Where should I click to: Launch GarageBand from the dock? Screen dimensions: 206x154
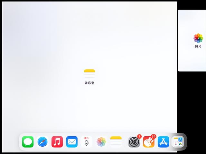click(149, 142)
